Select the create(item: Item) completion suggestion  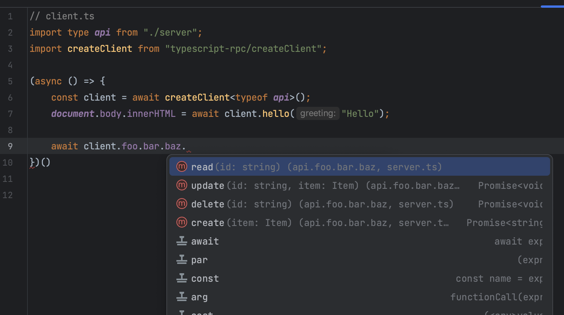click(359, 223)
